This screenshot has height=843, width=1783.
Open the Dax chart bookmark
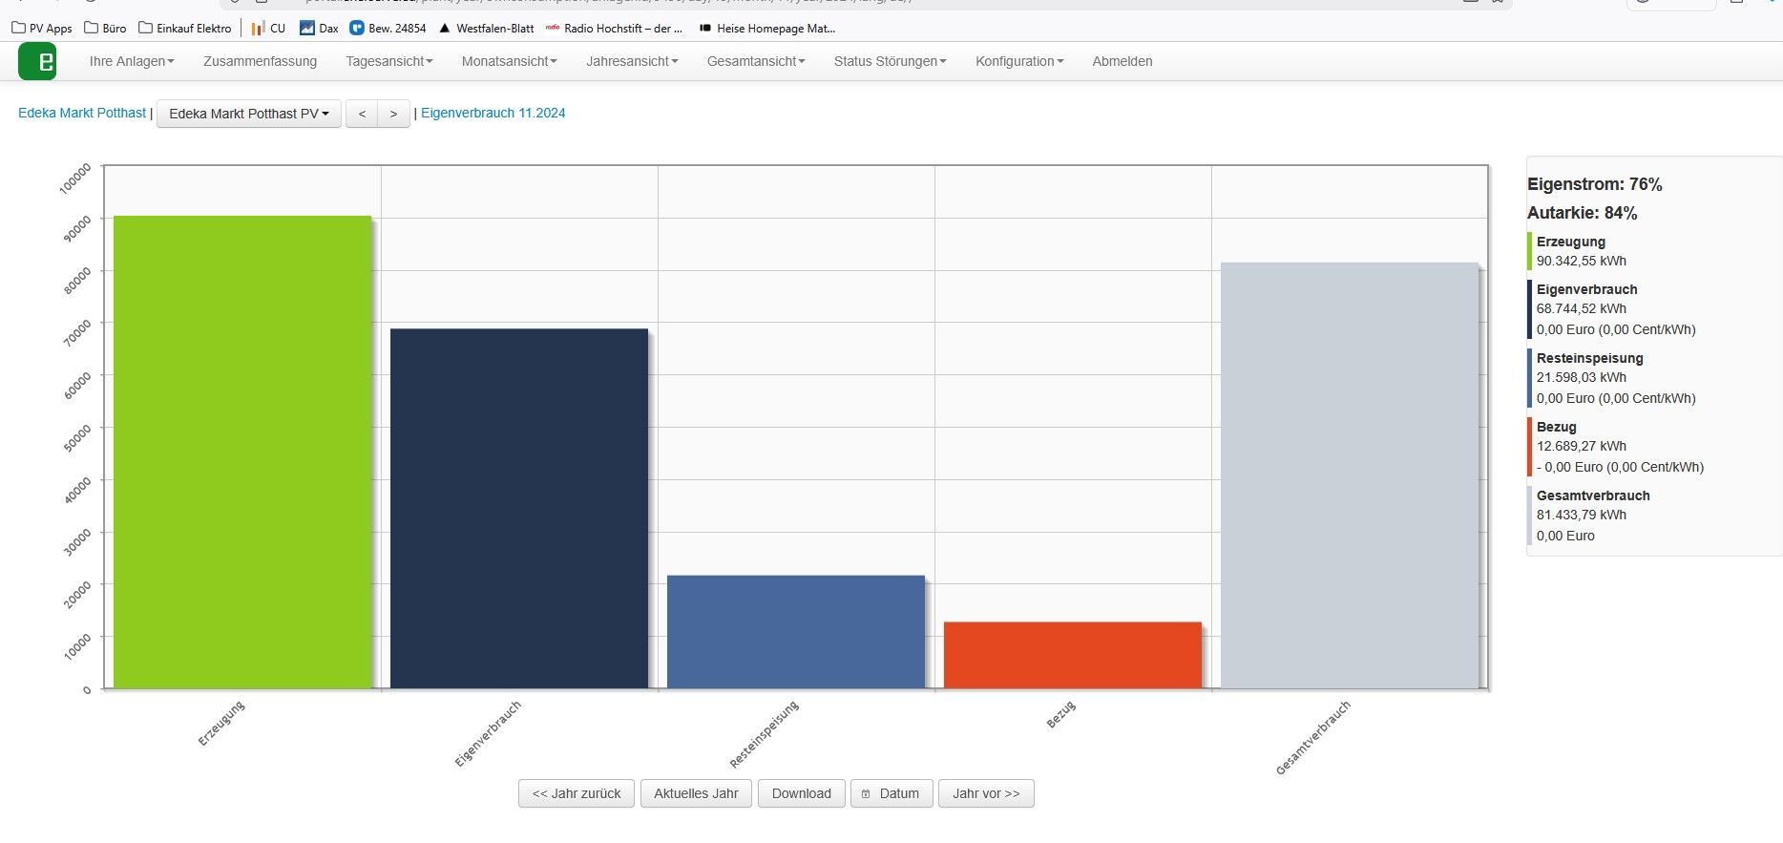point(319,29)
